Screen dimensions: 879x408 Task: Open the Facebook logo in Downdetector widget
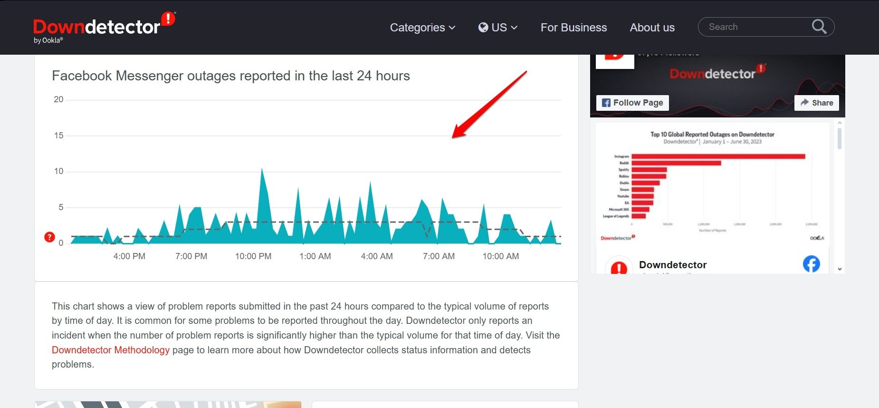812,264
